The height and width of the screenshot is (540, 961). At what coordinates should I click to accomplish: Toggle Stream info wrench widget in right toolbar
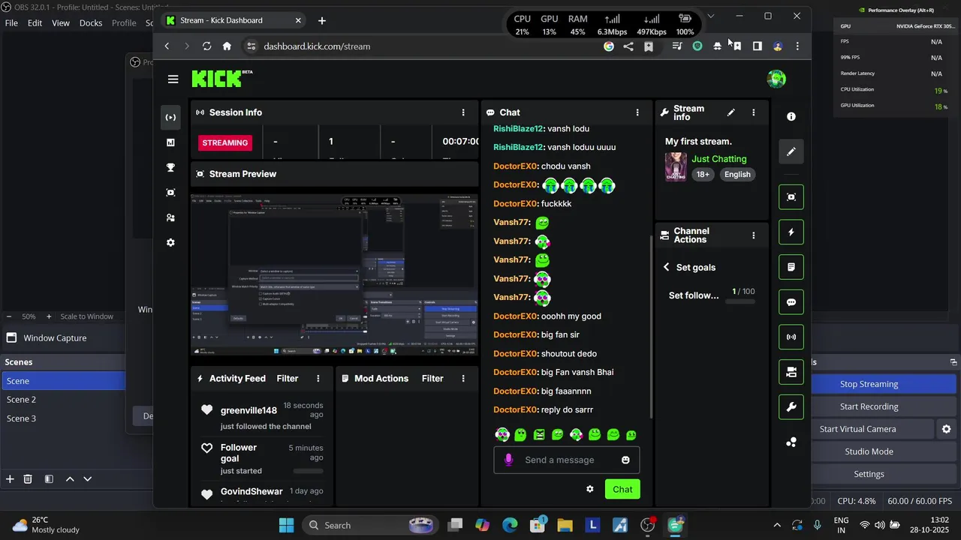pyautogui.click(x=791, y=407)
